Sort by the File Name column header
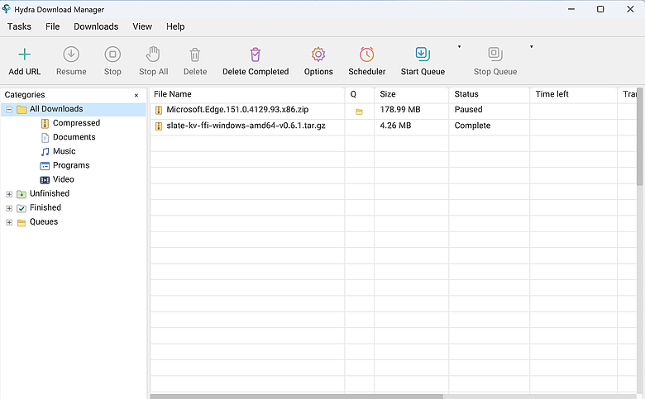The image size is (645, 399). click(x=247, y=94)
